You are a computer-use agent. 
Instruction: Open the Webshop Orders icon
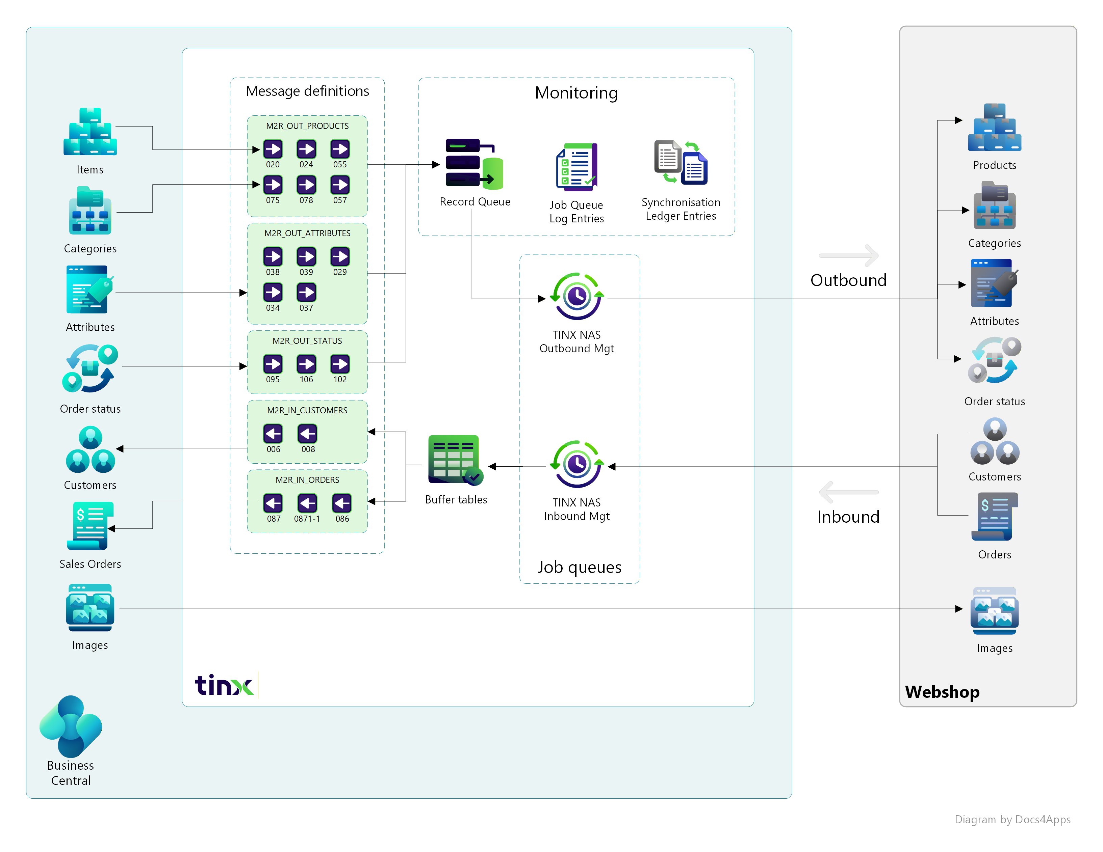994,517
